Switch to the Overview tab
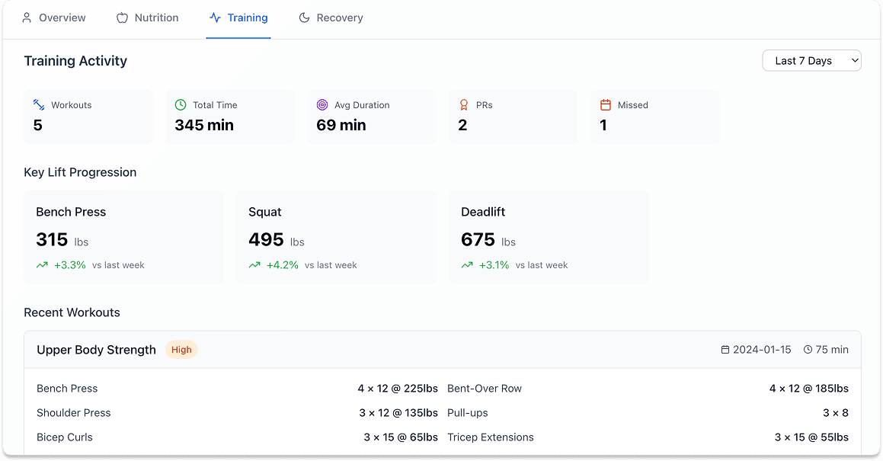 point(53,18)
